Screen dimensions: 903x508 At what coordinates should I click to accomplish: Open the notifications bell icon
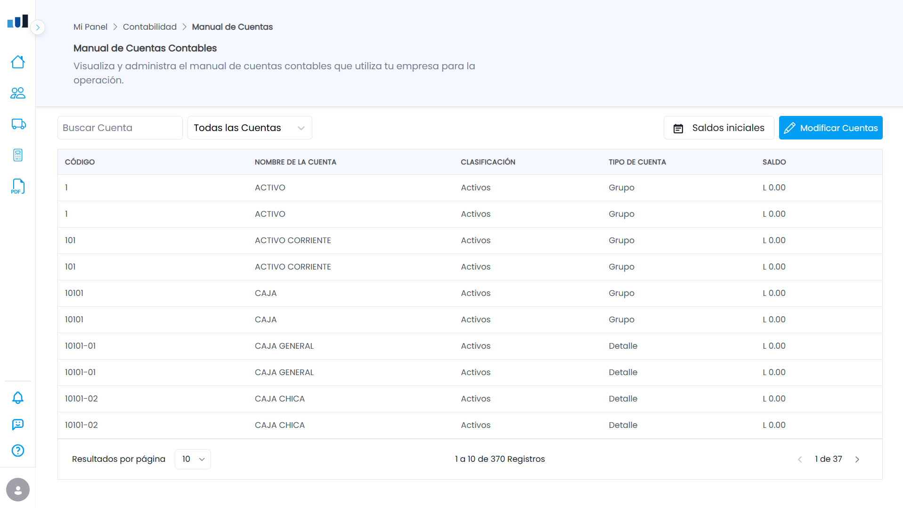pos(18,398)
